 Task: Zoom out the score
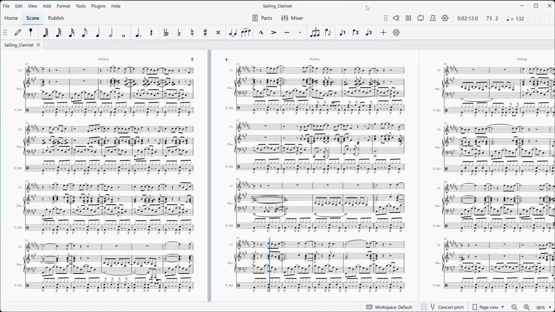(514, 307)
